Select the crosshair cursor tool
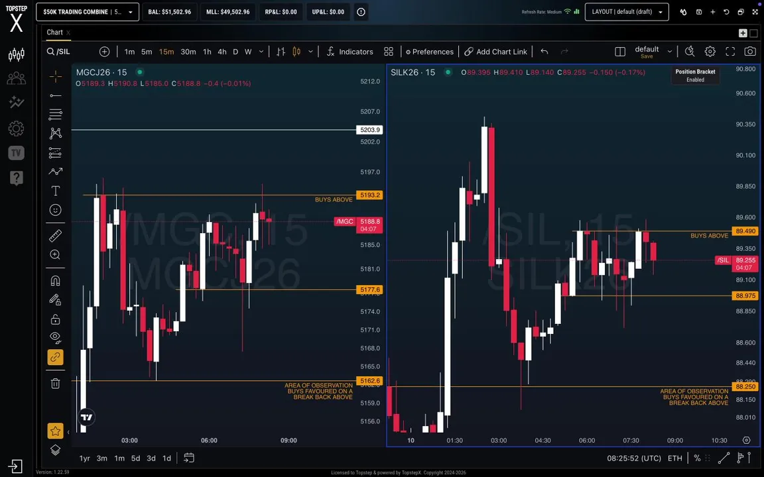 [x=56, y=76]
